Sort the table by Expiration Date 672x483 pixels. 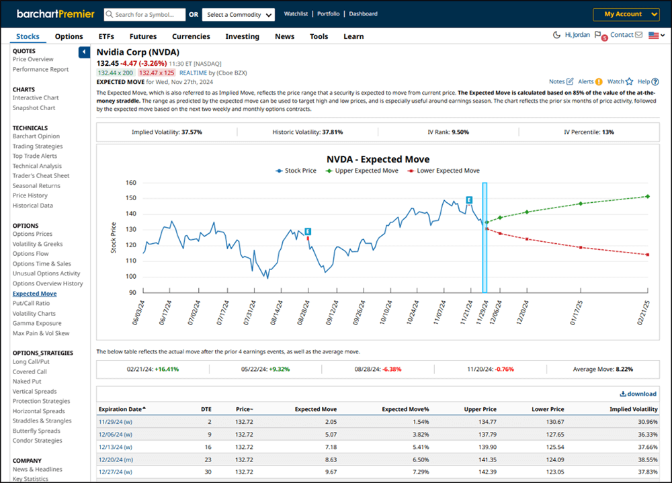tap(122, 409)
